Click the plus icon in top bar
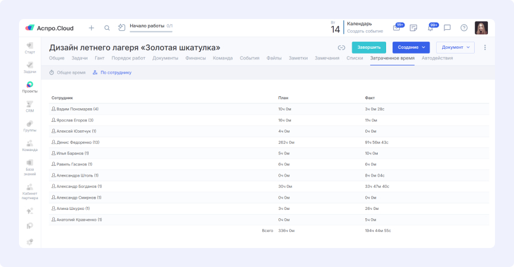Image resolution: width=514 pixels, height=267 pixels. (91, 28)
